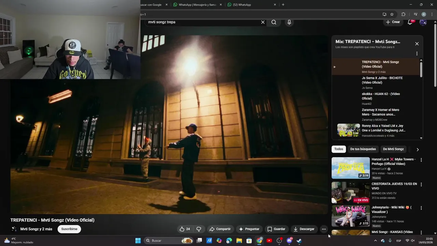Viewport: 437px width, 246px height.
Task: Click the Descargar button
Action: [x=304, y=229]
